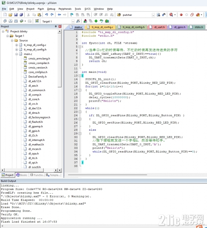Open the Project menu

[x=30, y=9]
